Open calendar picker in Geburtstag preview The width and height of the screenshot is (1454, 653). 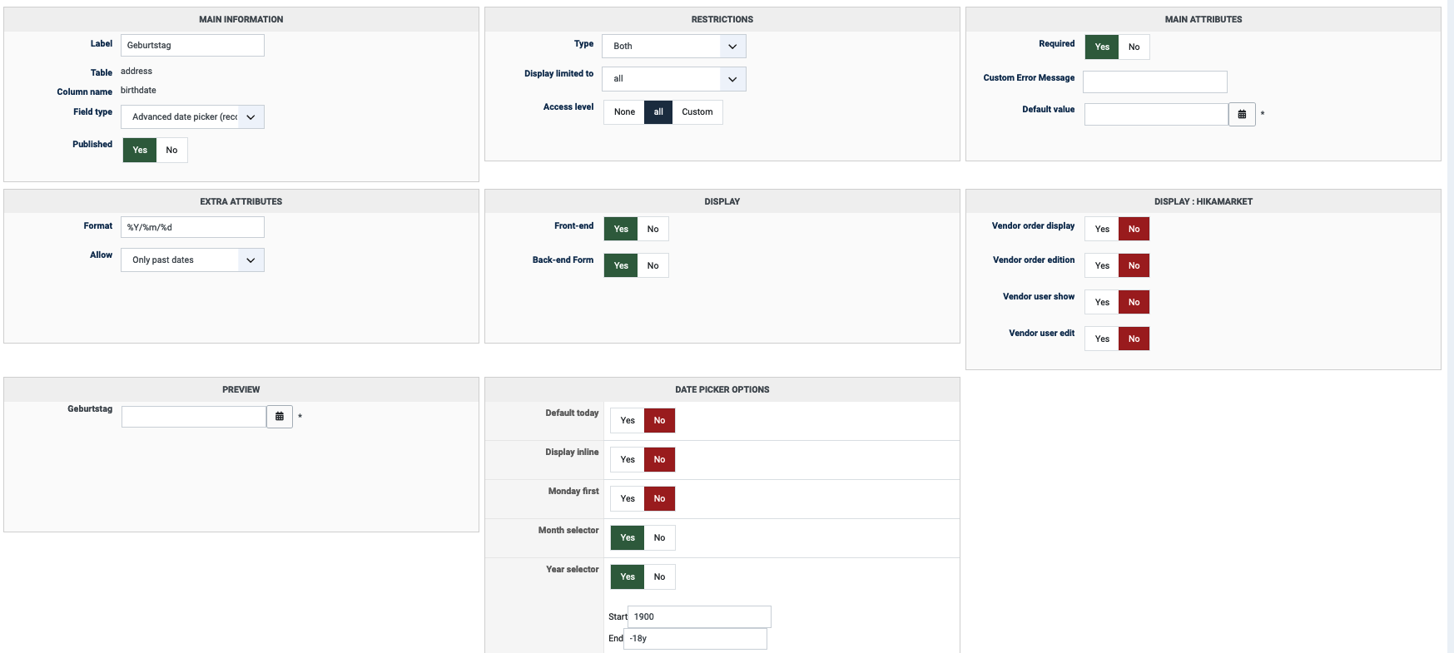280,416
